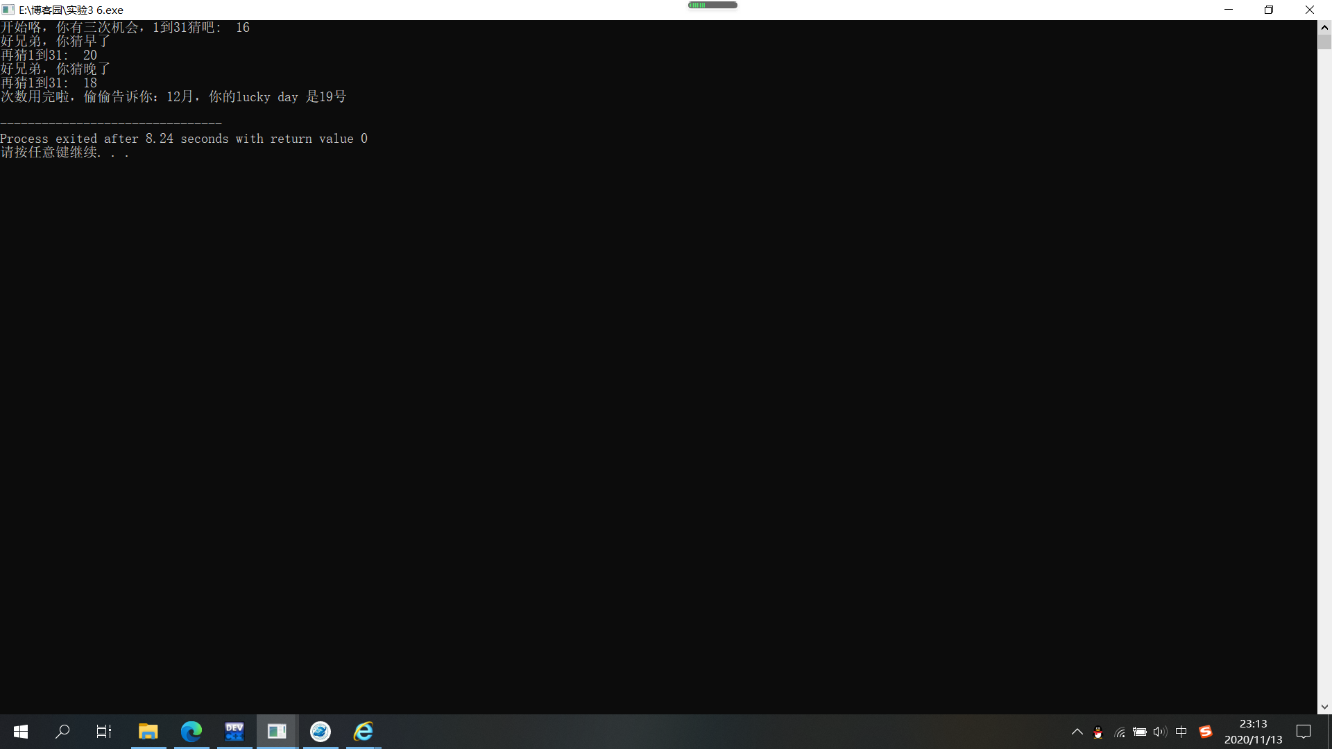1332x749 pixels.
Task: Open the blue browser icon beside IE
Action: click(320, 732)
